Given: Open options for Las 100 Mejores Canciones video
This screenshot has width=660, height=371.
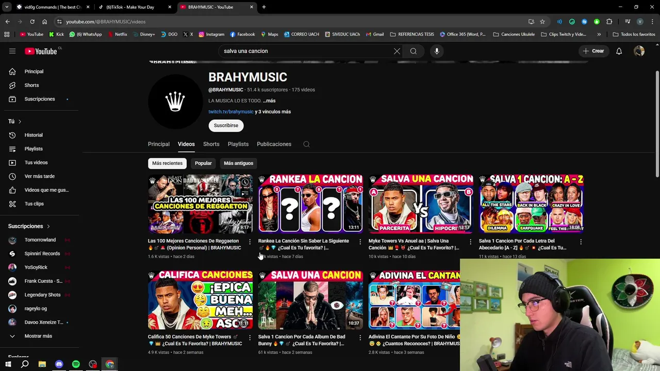Looking at the screenshot, I should (250, 242).
